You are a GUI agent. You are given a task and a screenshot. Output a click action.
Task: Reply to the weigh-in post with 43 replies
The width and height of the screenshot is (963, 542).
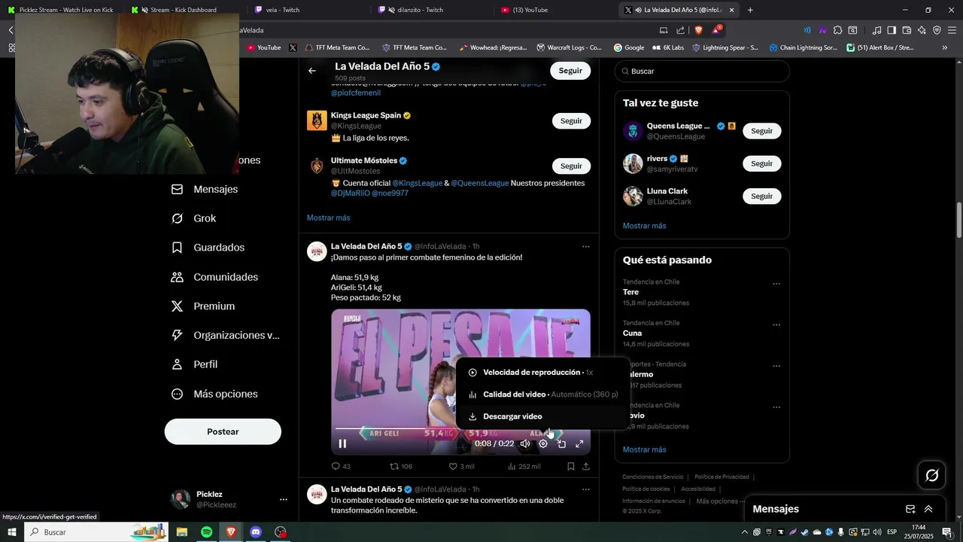[x=341, y=467]
